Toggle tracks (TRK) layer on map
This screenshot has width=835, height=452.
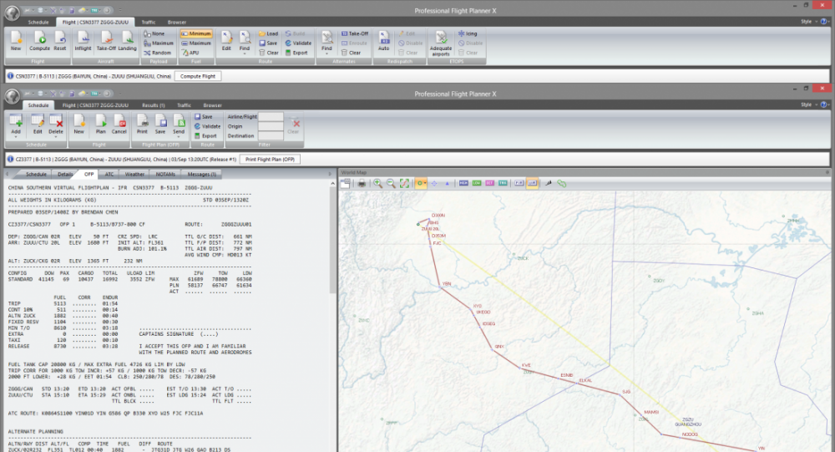click(503, 183)
